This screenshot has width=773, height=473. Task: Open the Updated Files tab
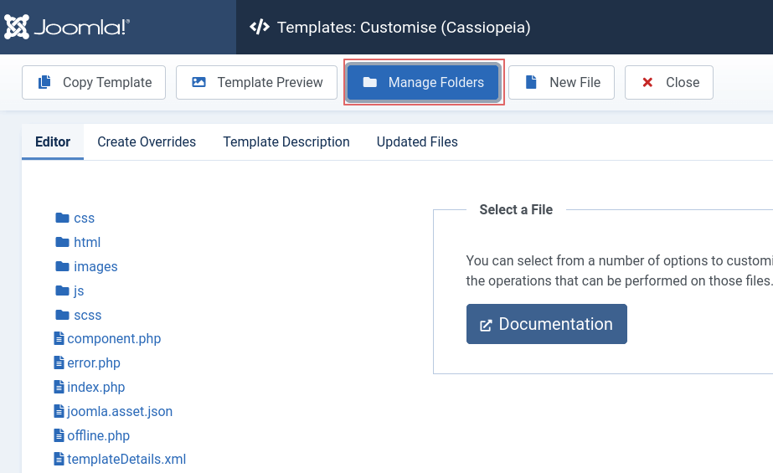[x=417, y=142]
